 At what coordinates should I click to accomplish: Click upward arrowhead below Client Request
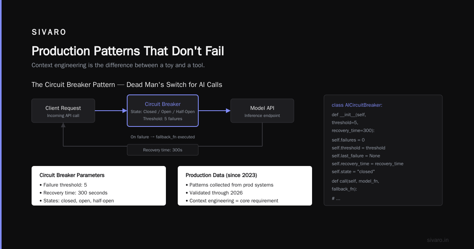[x=63, y=125]
